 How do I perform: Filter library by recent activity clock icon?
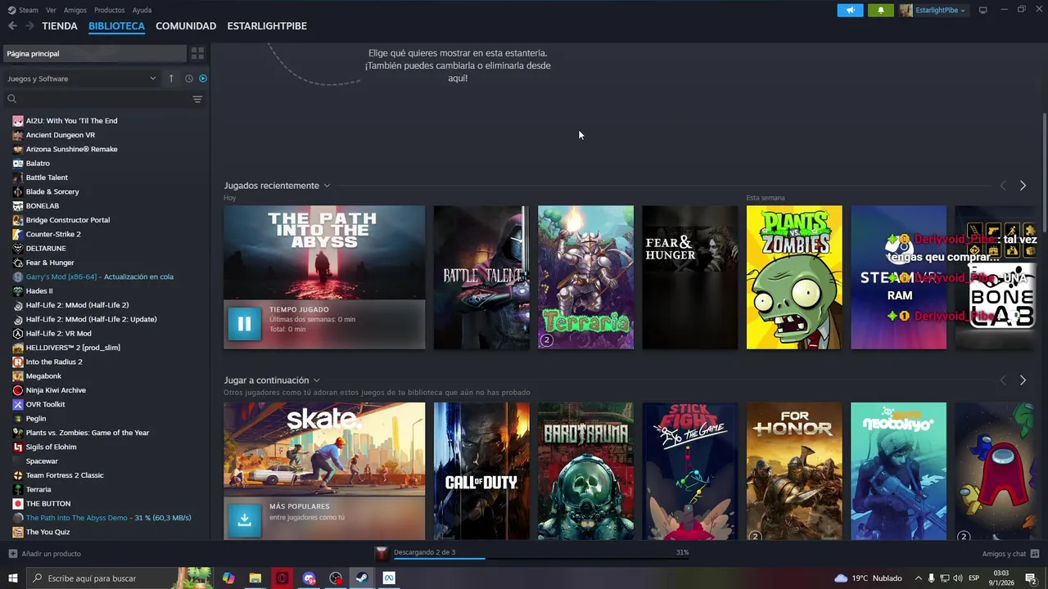pyautogui.click(x=189, y=79)
